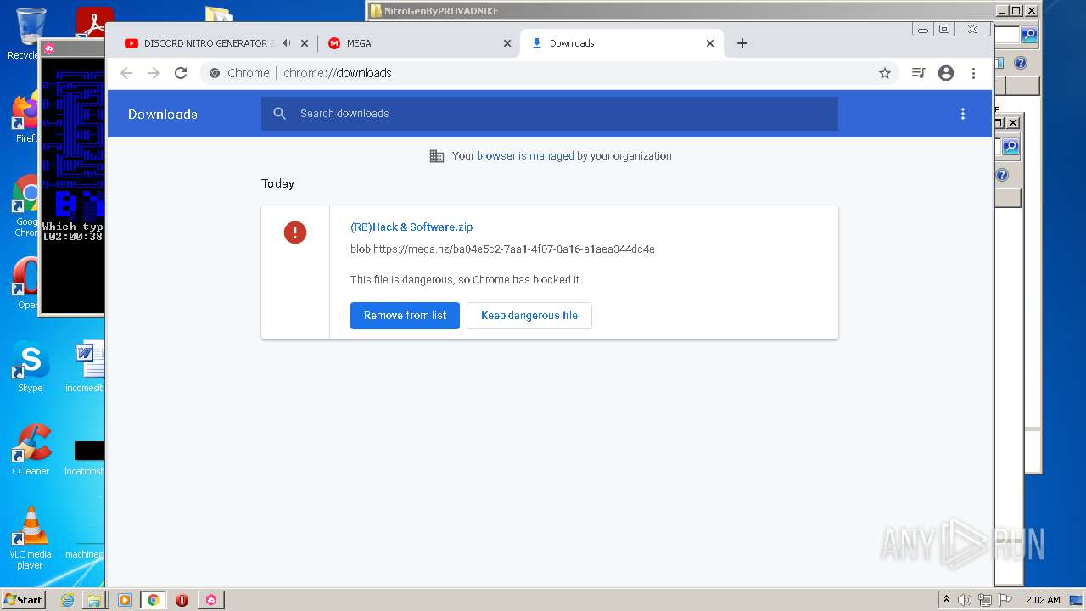Click the blue help icon in NitroGen window
Viewport: 1086px width, 611px height.
pyautogui.click(x=1021, y=63)
